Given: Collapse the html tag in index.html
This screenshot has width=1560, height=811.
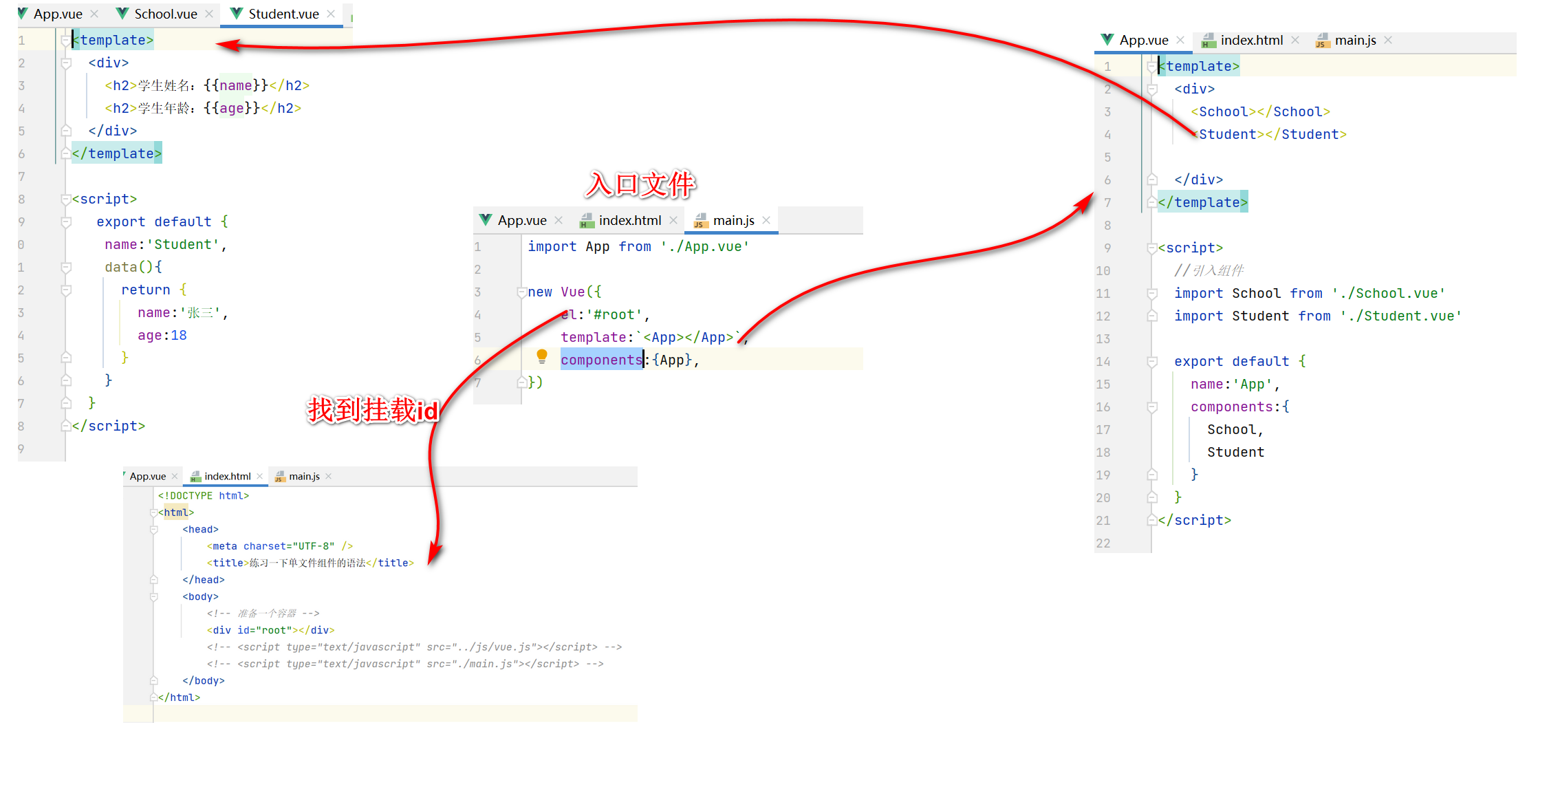Looking at the screenshot, I should (153, 512).
